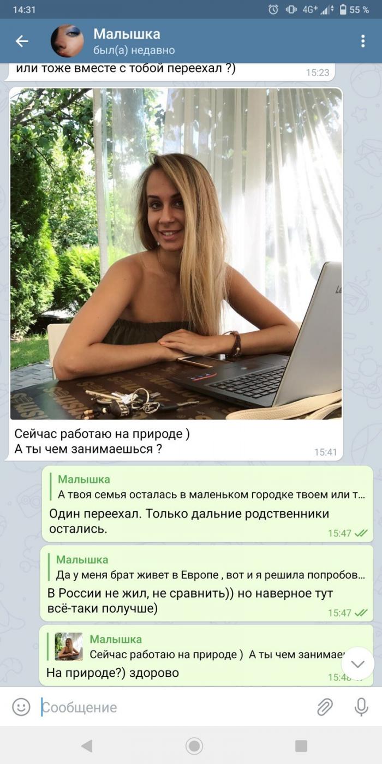This screenshot has width=382, height=764.
Task: Open the Малышка contact name in header
Action: click(x=127, y=34)
